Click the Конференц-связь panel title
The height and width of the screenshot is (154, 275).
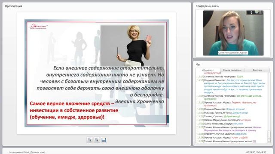click(207, 6)
